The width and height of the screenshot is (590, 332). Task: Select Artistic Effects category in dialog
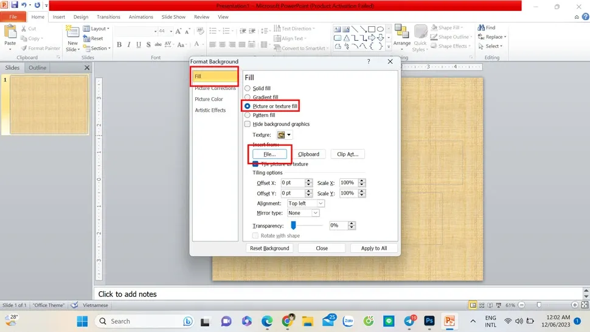coord(210,110)
